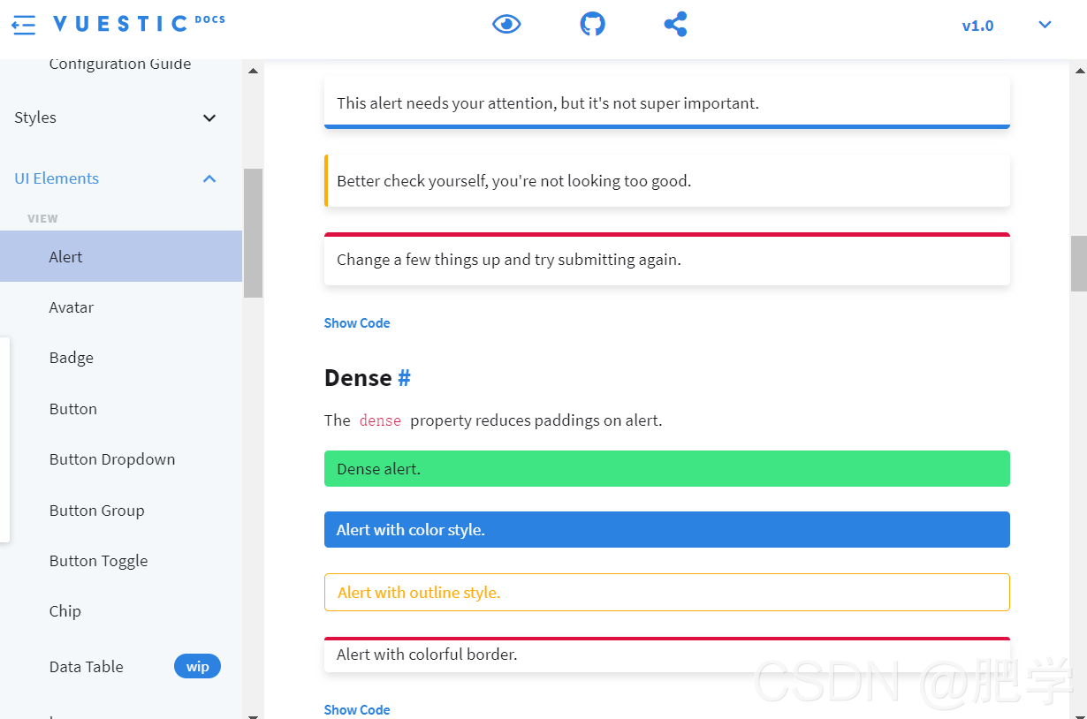Click the sidebar scrollbar thumb

253,232
